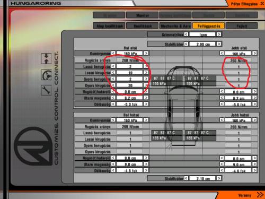Click the Verseny button
Screen dimensions: 265x199
coord(244,195)
